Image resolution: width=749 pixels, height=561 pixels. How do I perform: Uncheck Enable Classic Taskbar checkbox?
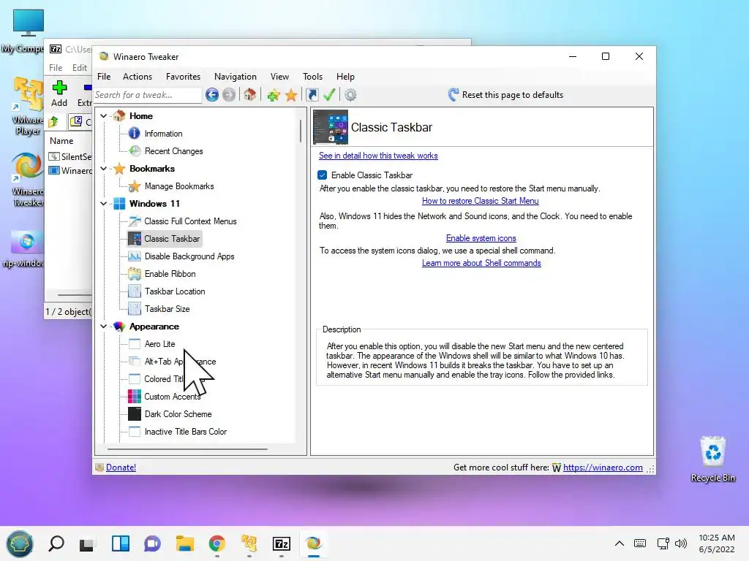coord(323,175)
